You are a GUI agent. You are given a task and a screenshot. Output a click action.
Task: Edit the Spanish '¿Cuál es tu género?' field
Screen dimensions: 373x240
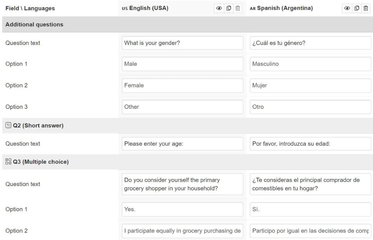tap(310, 43)
